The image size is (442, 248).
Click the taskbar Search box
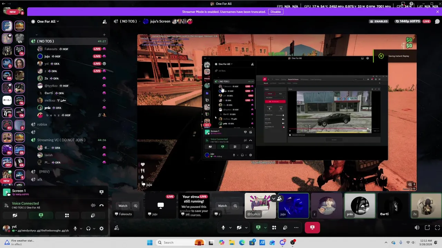click(180, 242)
